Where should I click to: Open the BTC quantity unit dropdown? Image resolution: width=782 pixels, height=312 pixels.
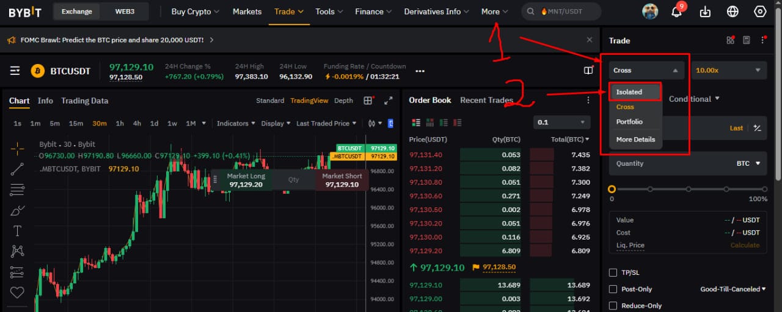click(x=748, y=163)
